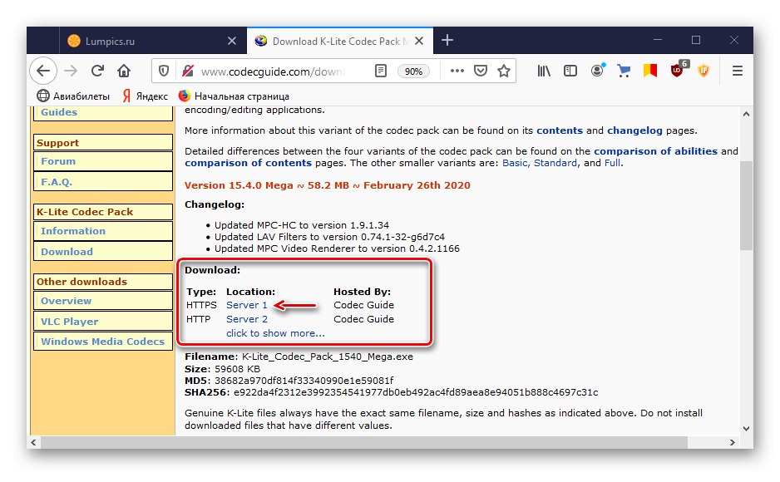This screenshot has width=780, height=482.
Task: Open tracking protection shield icon in address bar
Action: [164, 71]
